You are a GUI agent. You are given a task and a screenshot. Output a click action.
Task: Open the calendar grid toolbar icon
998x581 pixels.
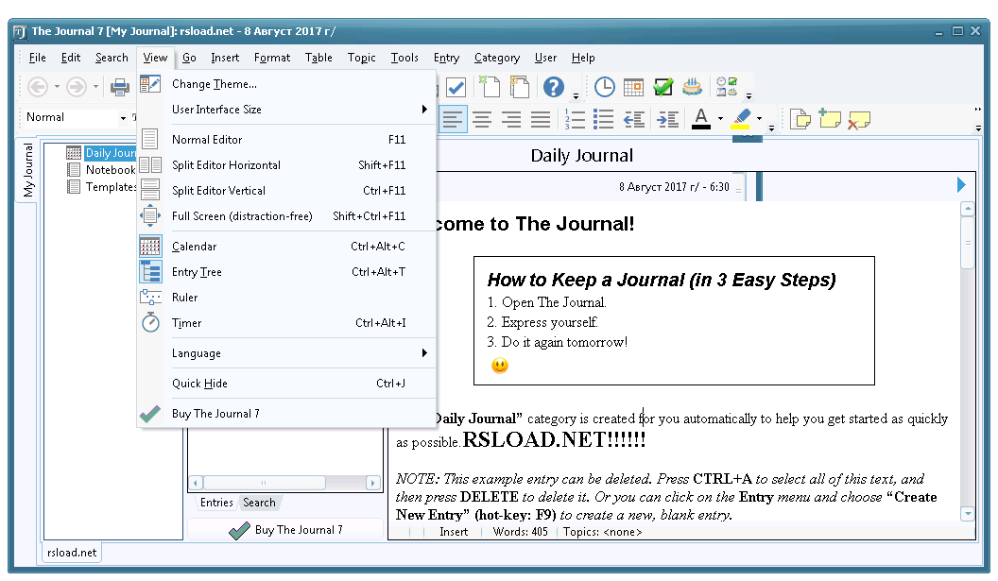(633, 87)
